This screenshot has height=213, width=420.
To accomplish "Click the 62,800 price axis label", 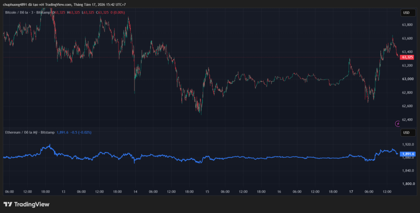I will [407, 93].
